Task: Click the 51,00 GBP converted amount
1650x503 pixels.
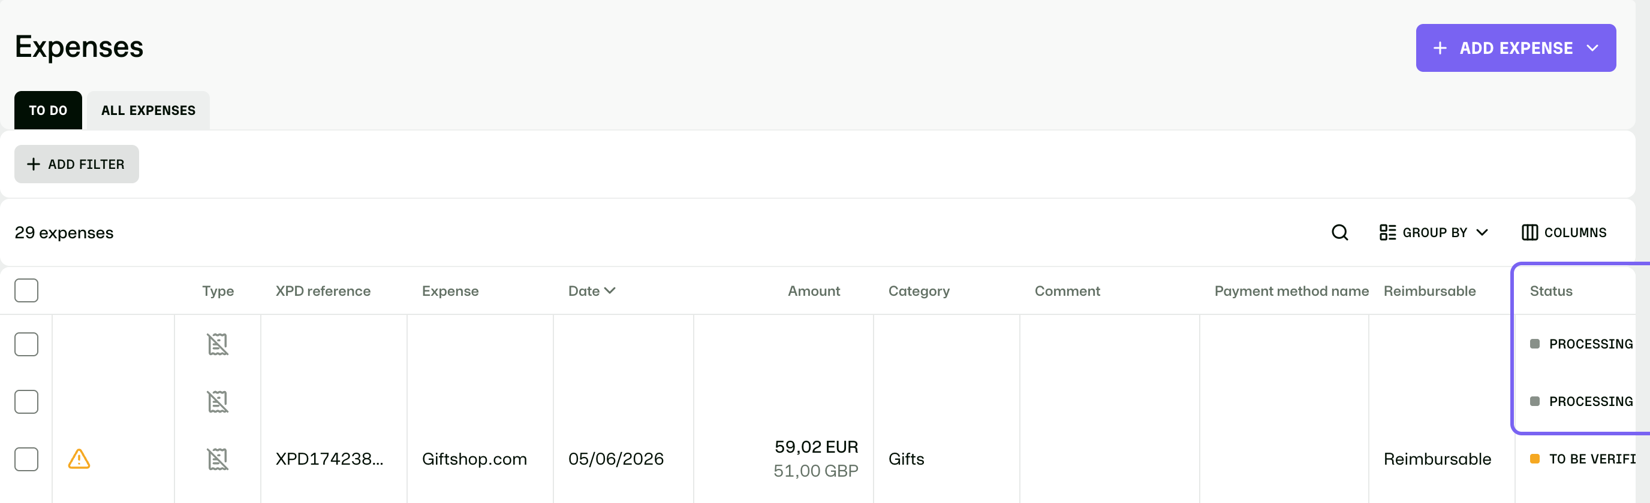Action: (815, 471)
